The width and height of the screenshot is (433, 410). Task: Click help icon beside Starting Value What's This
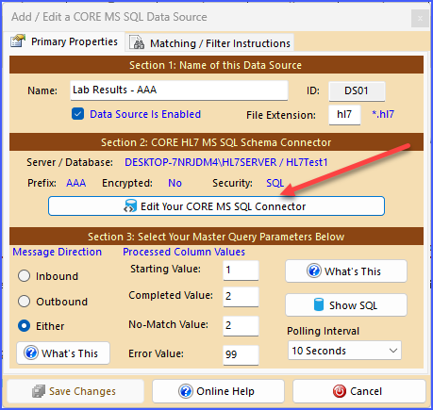pos(314,271)
